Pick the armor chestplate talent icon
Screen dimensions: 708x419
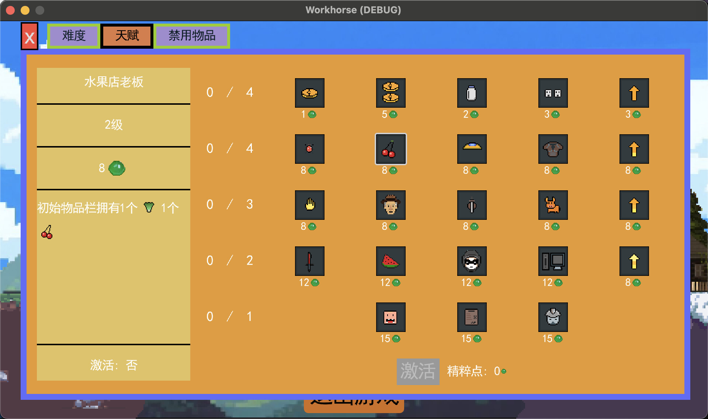coord(553,149)
